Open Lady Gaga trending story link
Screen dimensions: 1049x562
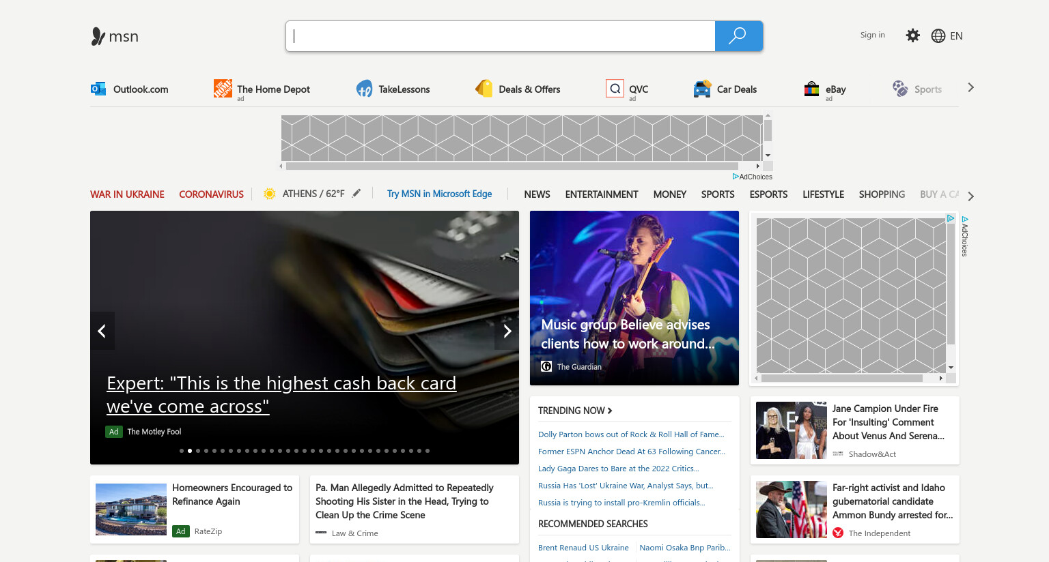(x=619, y=469)
